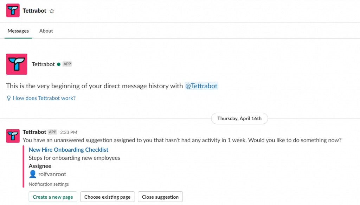Click the "Close suggestion" button
This screenshot has width=360, height=205.
coord(160,197)
